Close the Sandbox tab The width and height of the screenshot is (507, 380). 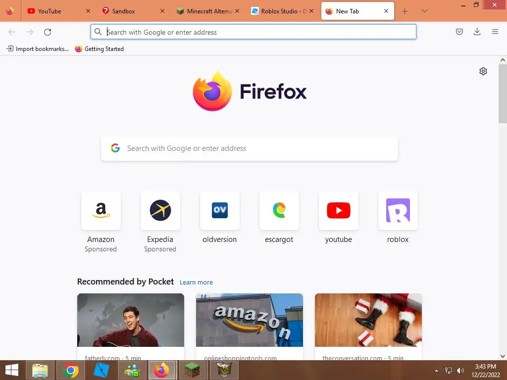tap(162, 11)
